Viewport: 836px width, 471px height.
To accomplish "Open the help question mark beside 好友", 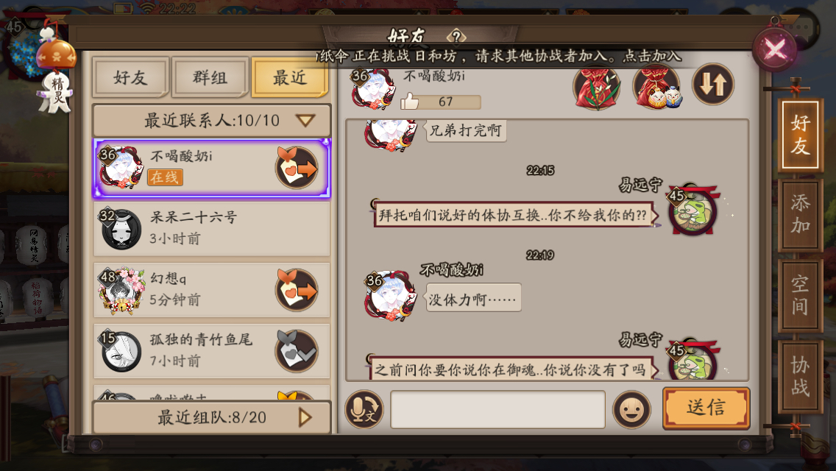I will click(x=456, y=36).
